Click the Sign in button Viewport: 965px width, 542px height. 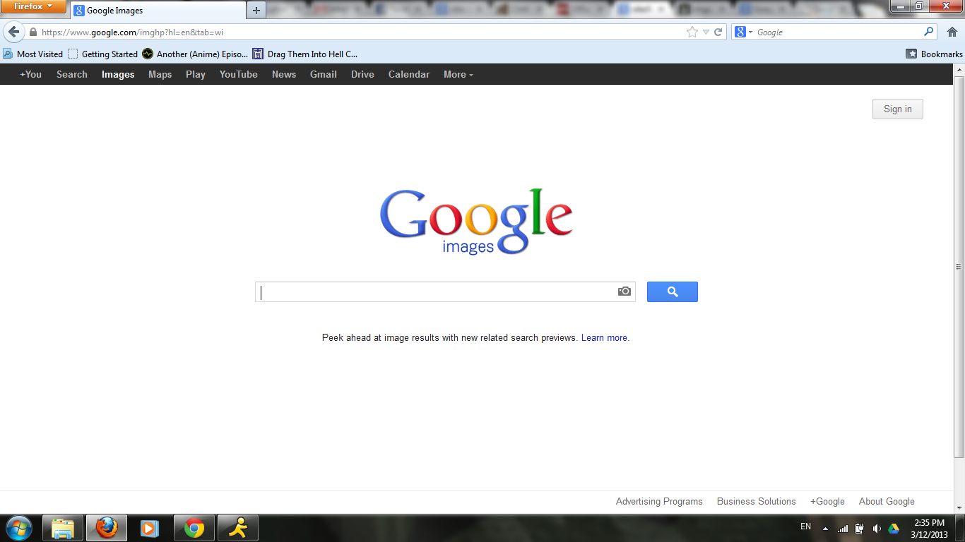[897, 109]
